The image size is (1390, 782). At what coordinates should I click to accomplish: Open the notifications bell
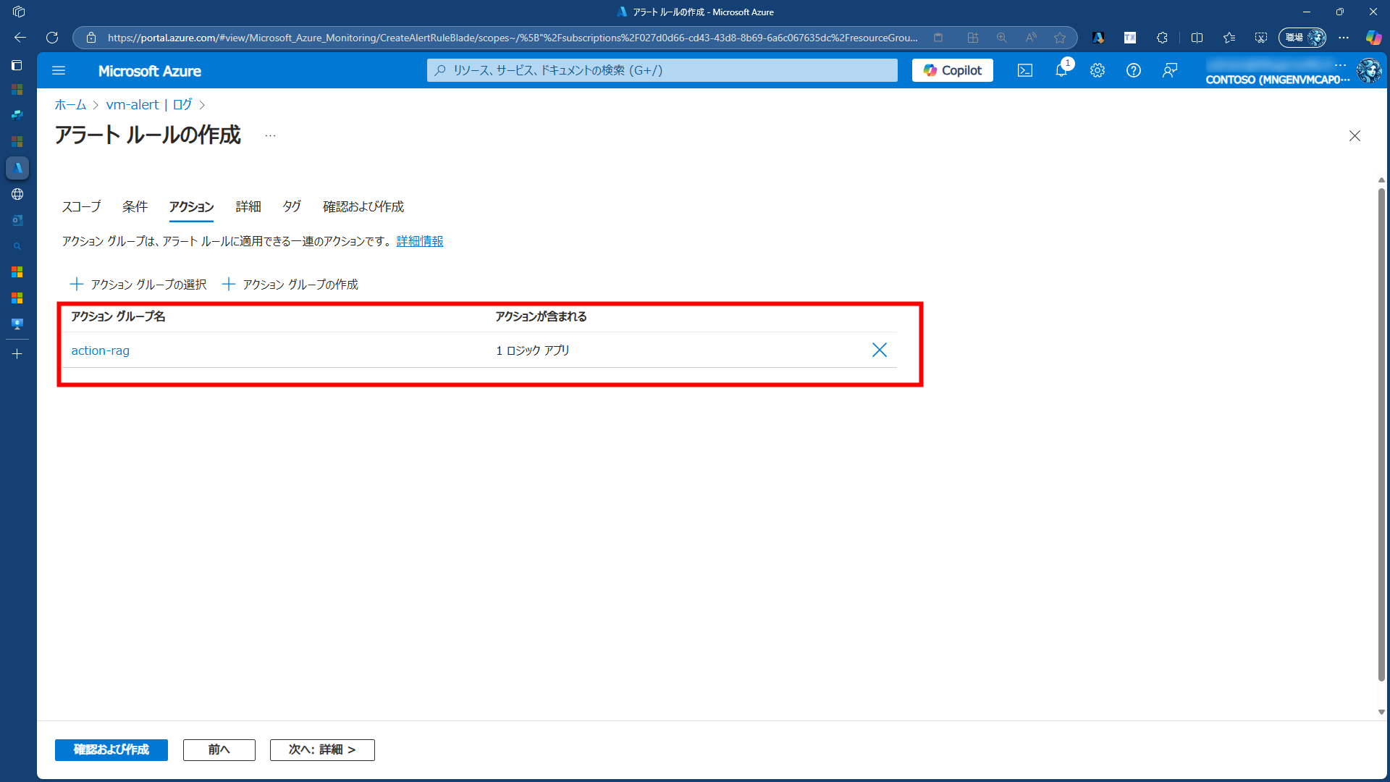pyautogui.click(x=1061, y=70)
